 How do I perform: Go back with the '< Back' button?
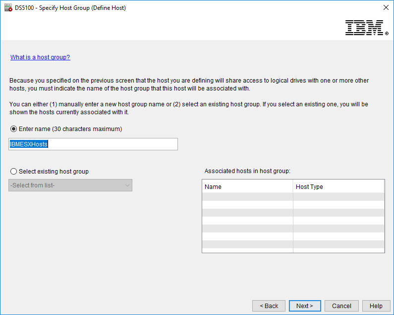coord(269,306)
